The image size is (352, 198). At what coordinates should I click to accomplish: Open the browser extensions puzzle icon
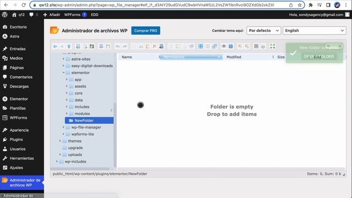tap(311, 5)
